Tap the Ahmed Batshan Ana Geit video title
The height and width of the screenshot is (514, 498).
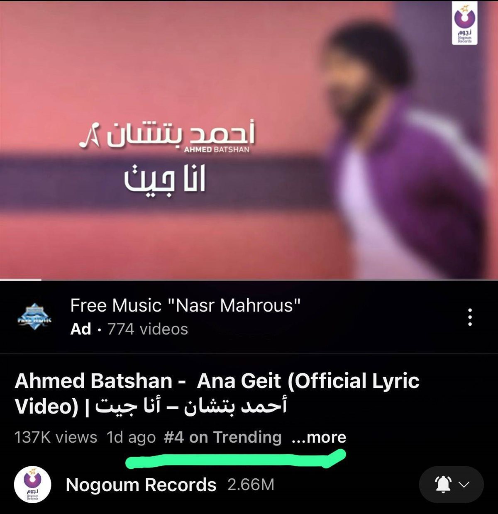(217, 393)
